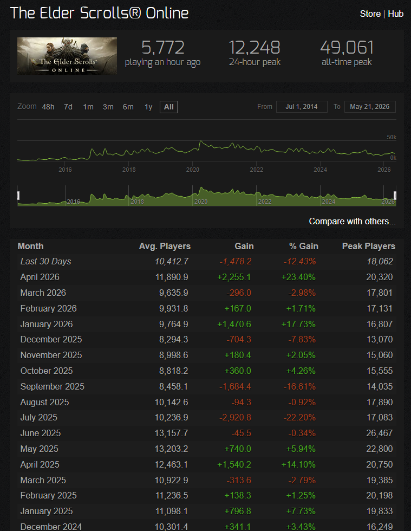Viewport: 411px width, 531px height.
Task: Select the October 2025 row label
Action: (x=47, y=371)
